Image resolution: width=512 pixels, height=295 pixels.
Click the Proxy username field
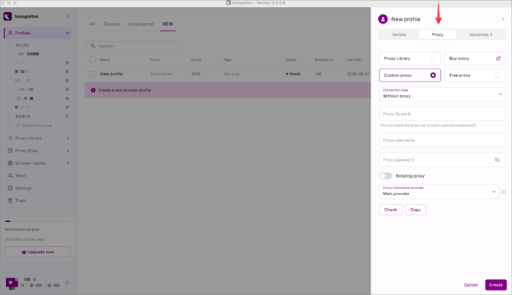[x=442, y=140]
